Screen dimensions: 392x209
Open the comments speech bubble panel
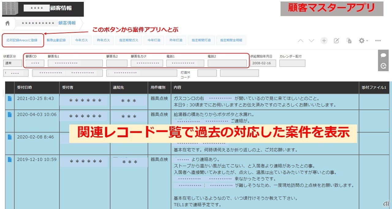tap(383, 55)
